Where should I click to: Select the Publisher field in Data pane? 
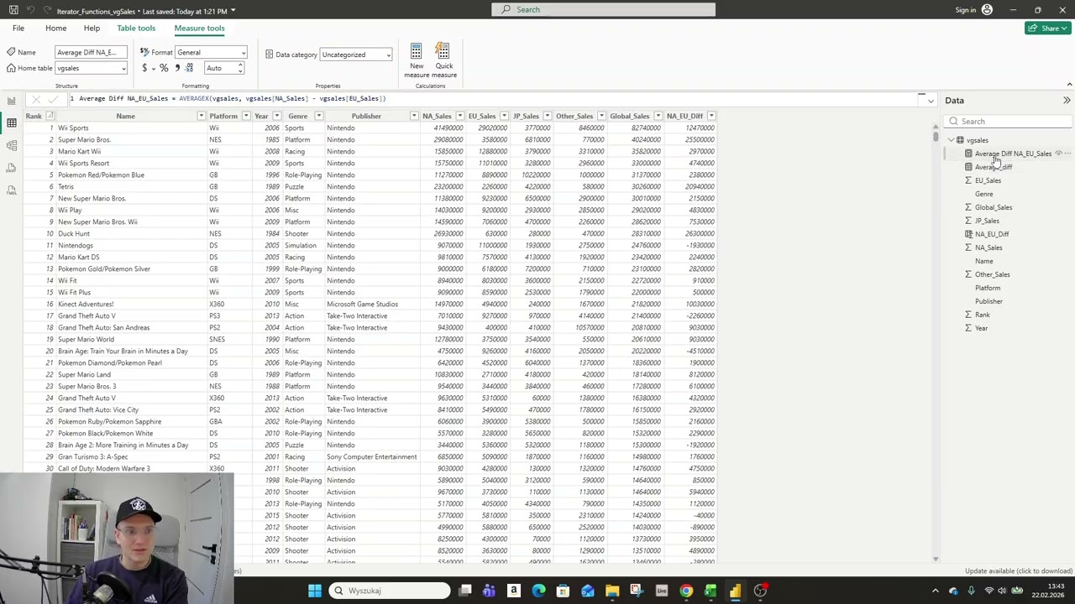tap(988, 301)
